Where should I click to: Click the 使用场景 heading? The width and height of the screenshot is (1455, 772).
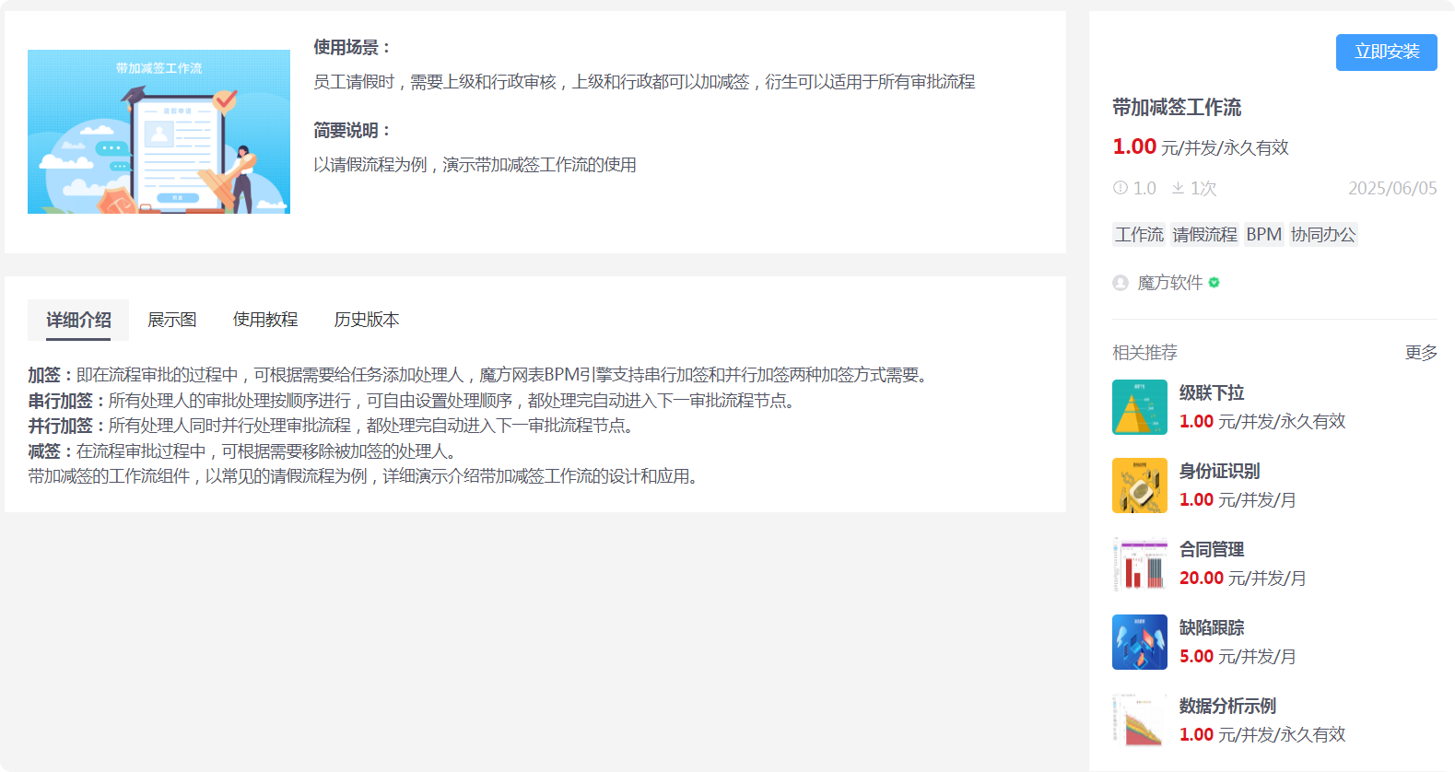(353, 48)
